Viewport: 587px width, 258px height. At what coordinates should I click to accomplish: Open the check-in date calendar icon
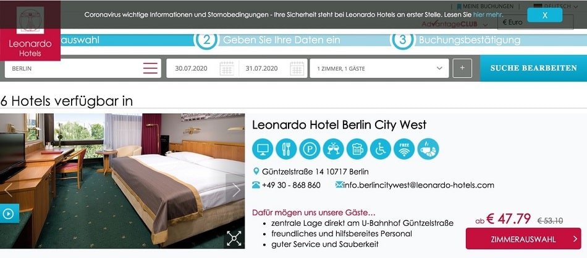click(227, 68)
